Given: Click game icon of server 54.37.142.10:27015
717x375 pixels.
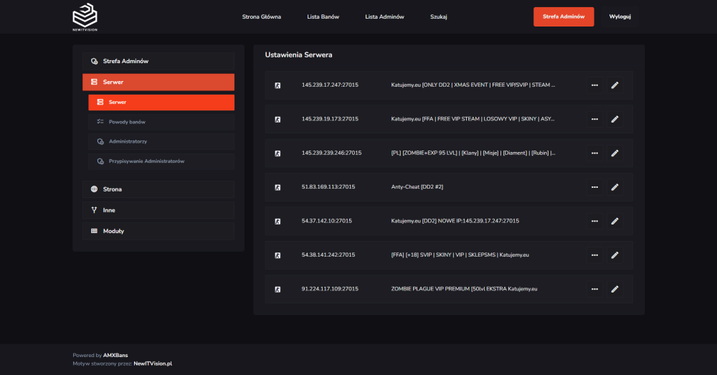Looking at the screenshot, I should tap(277, 222).
